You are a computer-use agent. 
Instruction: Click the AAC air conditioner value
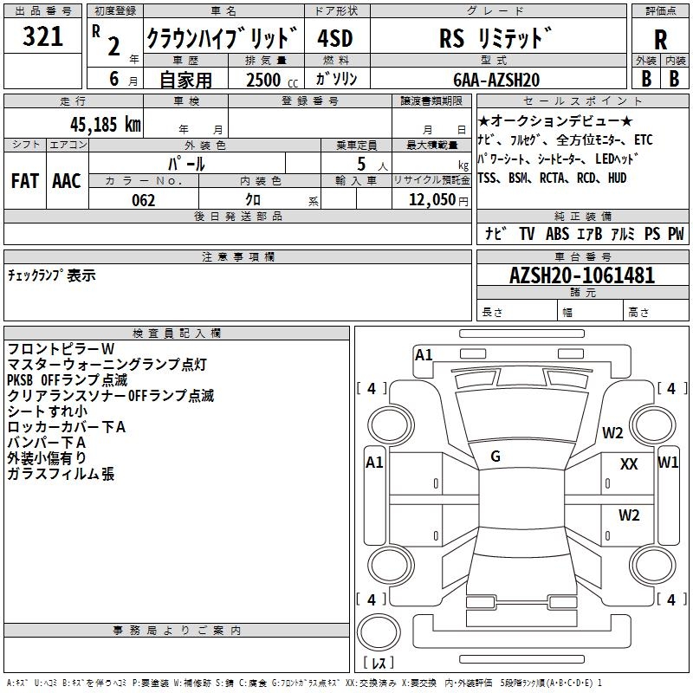67,180
